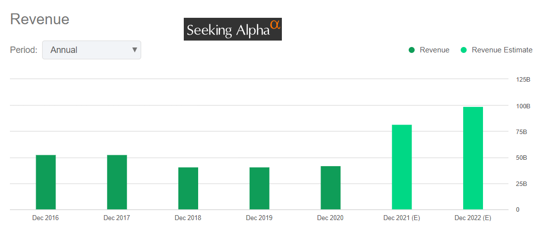
Task: Select the Dec 2020 revenue bar
Action: coord(330,188)
